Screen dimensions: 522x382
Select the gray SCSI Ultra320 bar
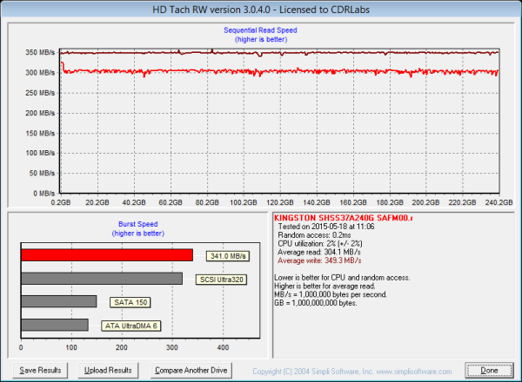(102, 279)
